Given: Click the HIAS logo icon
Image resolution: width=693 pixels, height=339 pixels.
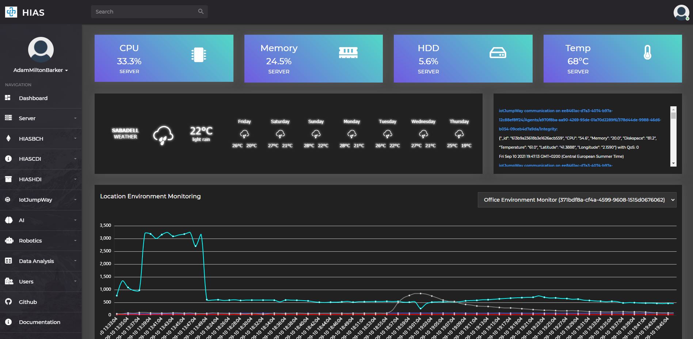Looking at the screenshot, I should pyautogui.click(x=11, y=12).
